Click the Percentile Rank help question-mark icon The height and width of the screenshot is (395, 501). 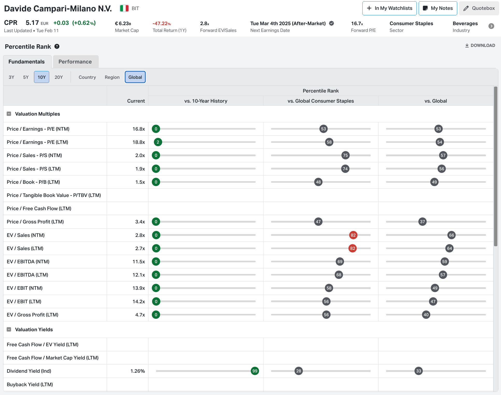point(57,46)
